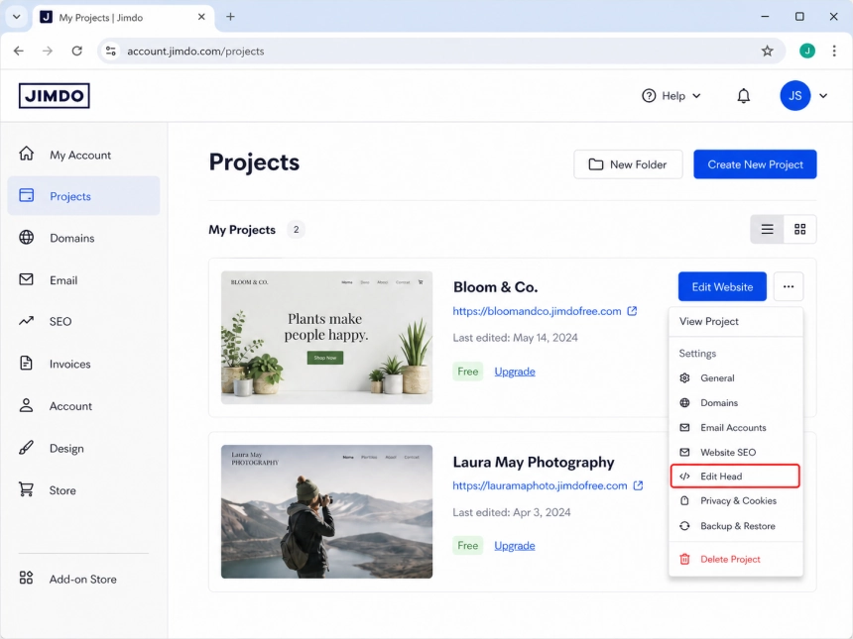The width and height of the screenshot is (853, 639).
Task: Open Bloom & Co. website thumbnail
Action: click(x=326, y=338)
